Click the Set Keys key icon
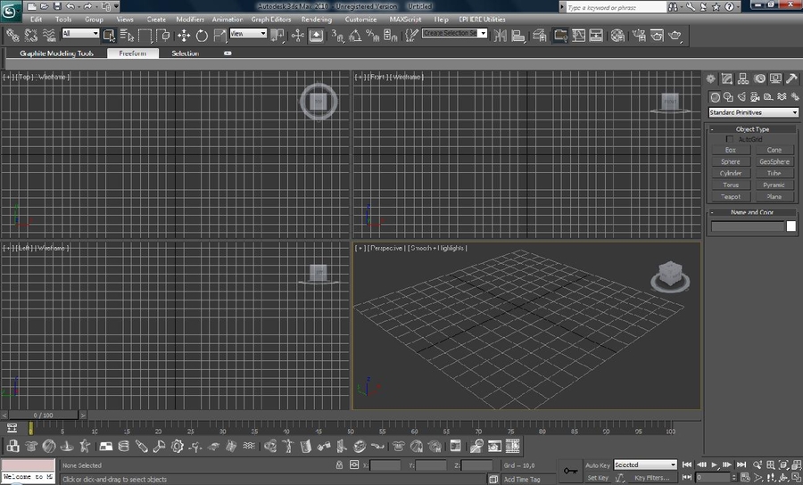The width and height of the screenshot is (803, 485). (x=570, y=469)
